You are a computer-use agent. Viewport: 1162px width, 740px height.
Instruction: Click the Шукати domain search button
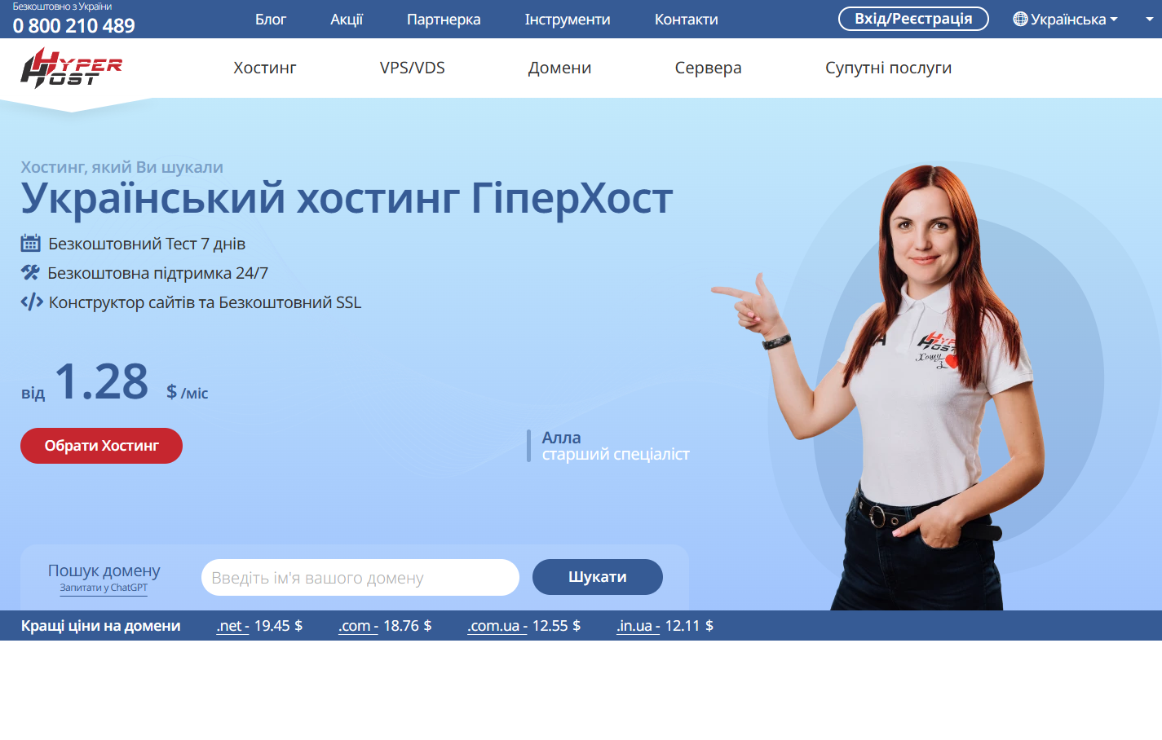[598, 577]
